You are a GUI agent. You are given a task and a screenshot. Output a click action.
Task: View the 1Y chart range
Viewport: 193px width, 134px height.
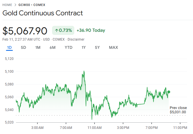tap(84, 47)
